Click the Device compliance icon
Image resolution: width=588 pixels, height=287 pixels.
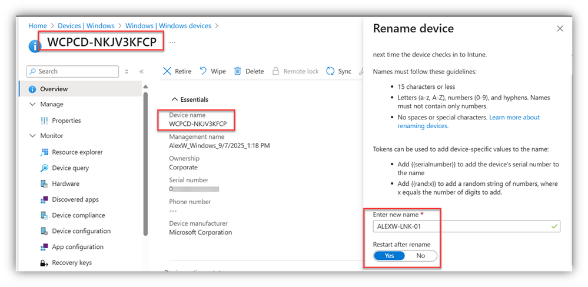click(44, 215)
